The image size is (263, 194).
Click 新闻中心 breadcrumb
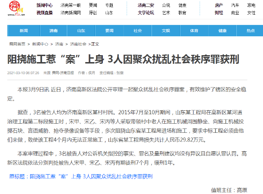click(40, 44)
